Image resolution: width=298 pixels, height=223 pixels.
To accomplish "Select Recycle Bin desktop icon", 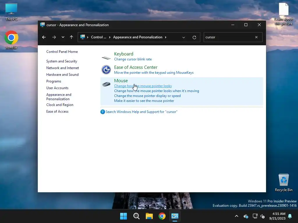I will tap(283, 183).
